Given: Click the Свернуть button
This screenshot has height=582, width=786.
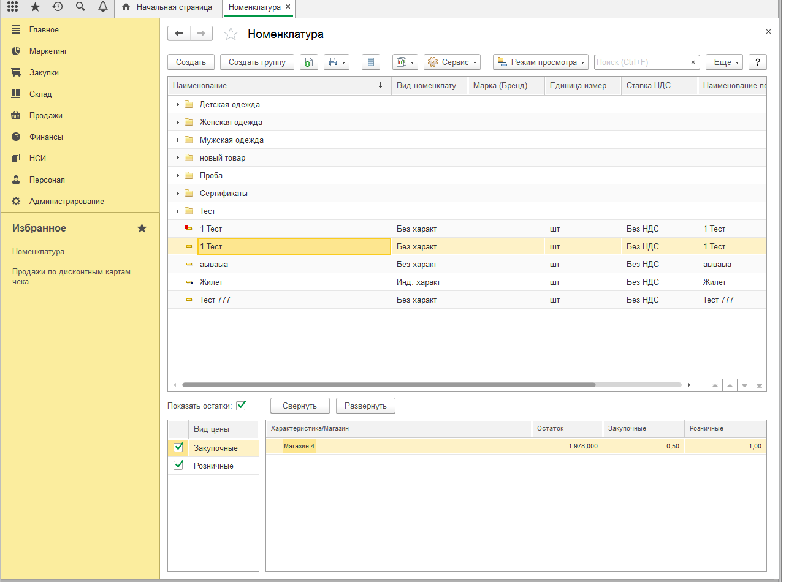Looking at the screenshot, I should click(300, 406).
